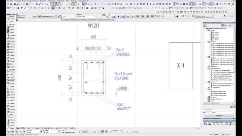
Task: Collapse the Свойства section in navigator
Action: coord(205,110)
